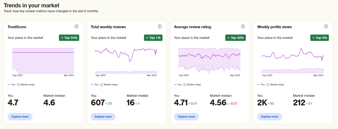Screen dimensions: 338x129
Task: Click the market median value 212
Action: pyautogui.click(x=299, y=103)
